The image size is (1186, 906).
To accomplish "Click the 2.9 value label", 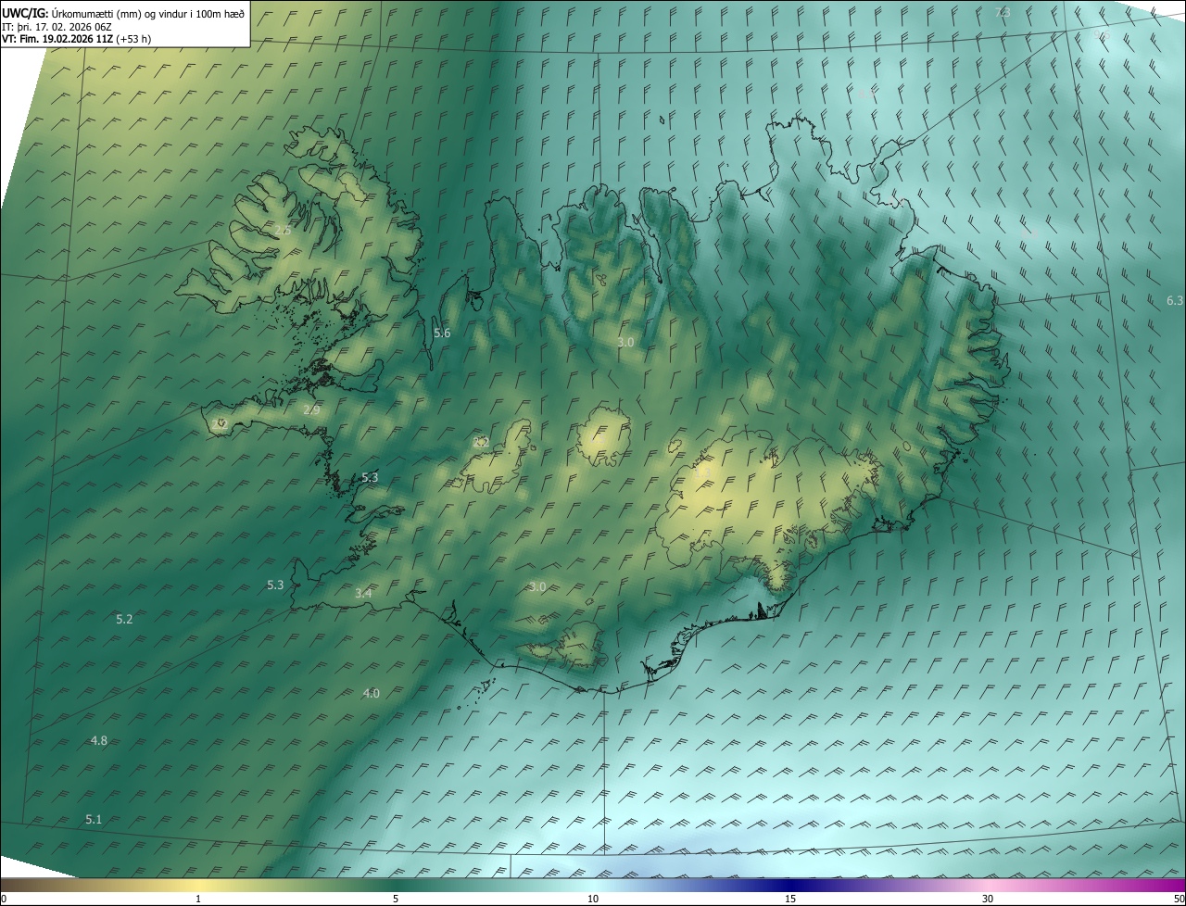I will click(311, 409).
